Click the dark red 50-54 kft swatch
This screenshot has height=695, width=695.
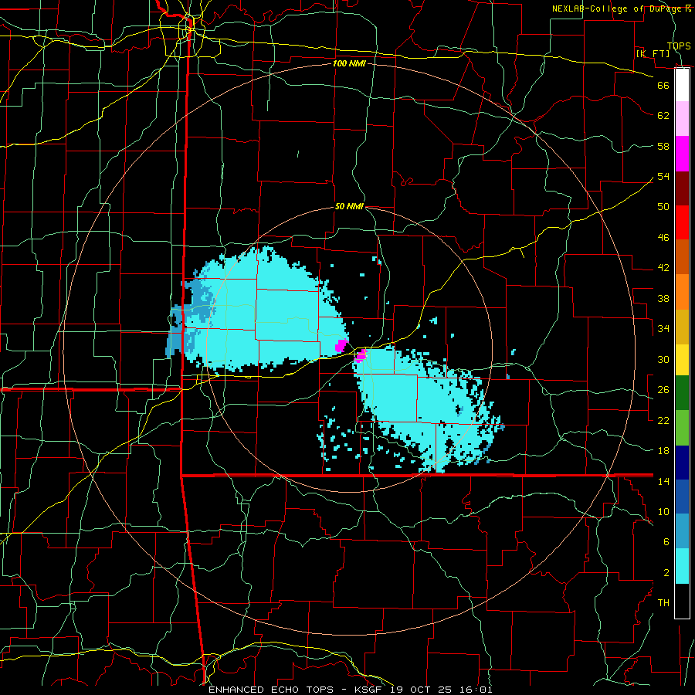[682, 188]
